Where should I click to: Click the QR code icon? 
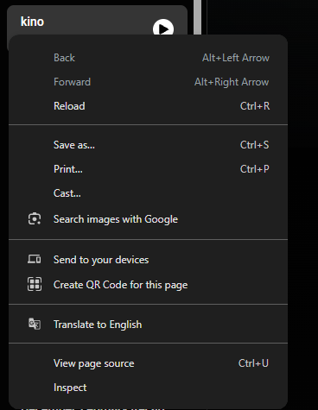tap(35, 284)
